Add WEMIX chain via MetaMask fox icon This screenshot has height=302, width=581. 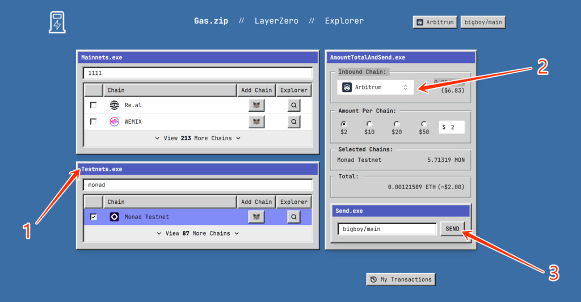pos(256,121)
